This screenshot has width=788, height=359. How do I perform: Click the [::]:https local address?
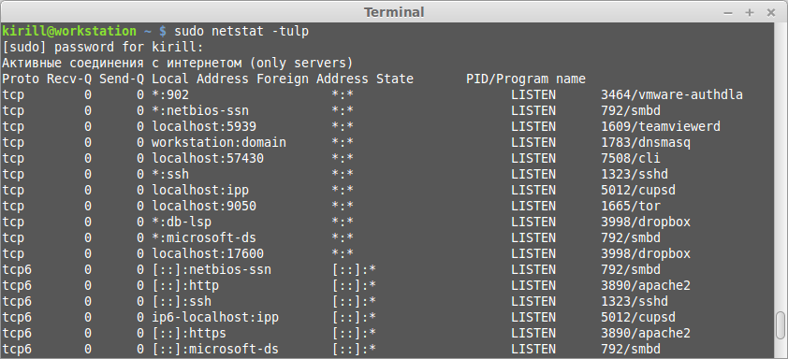coord(189,334)
